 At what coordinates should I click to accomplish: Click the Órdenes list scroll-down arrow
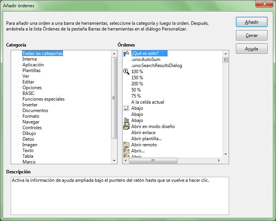click(226, 154)
